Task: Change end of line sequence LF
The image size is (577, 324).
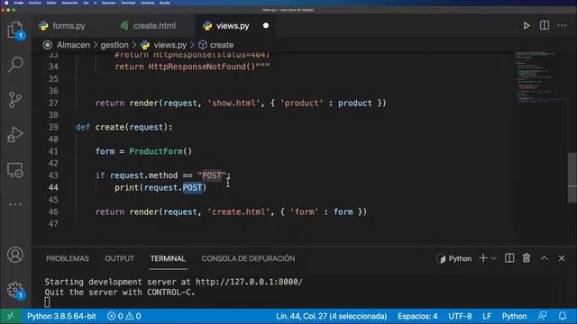Action: pyautogui.click(x=487, y=316)
